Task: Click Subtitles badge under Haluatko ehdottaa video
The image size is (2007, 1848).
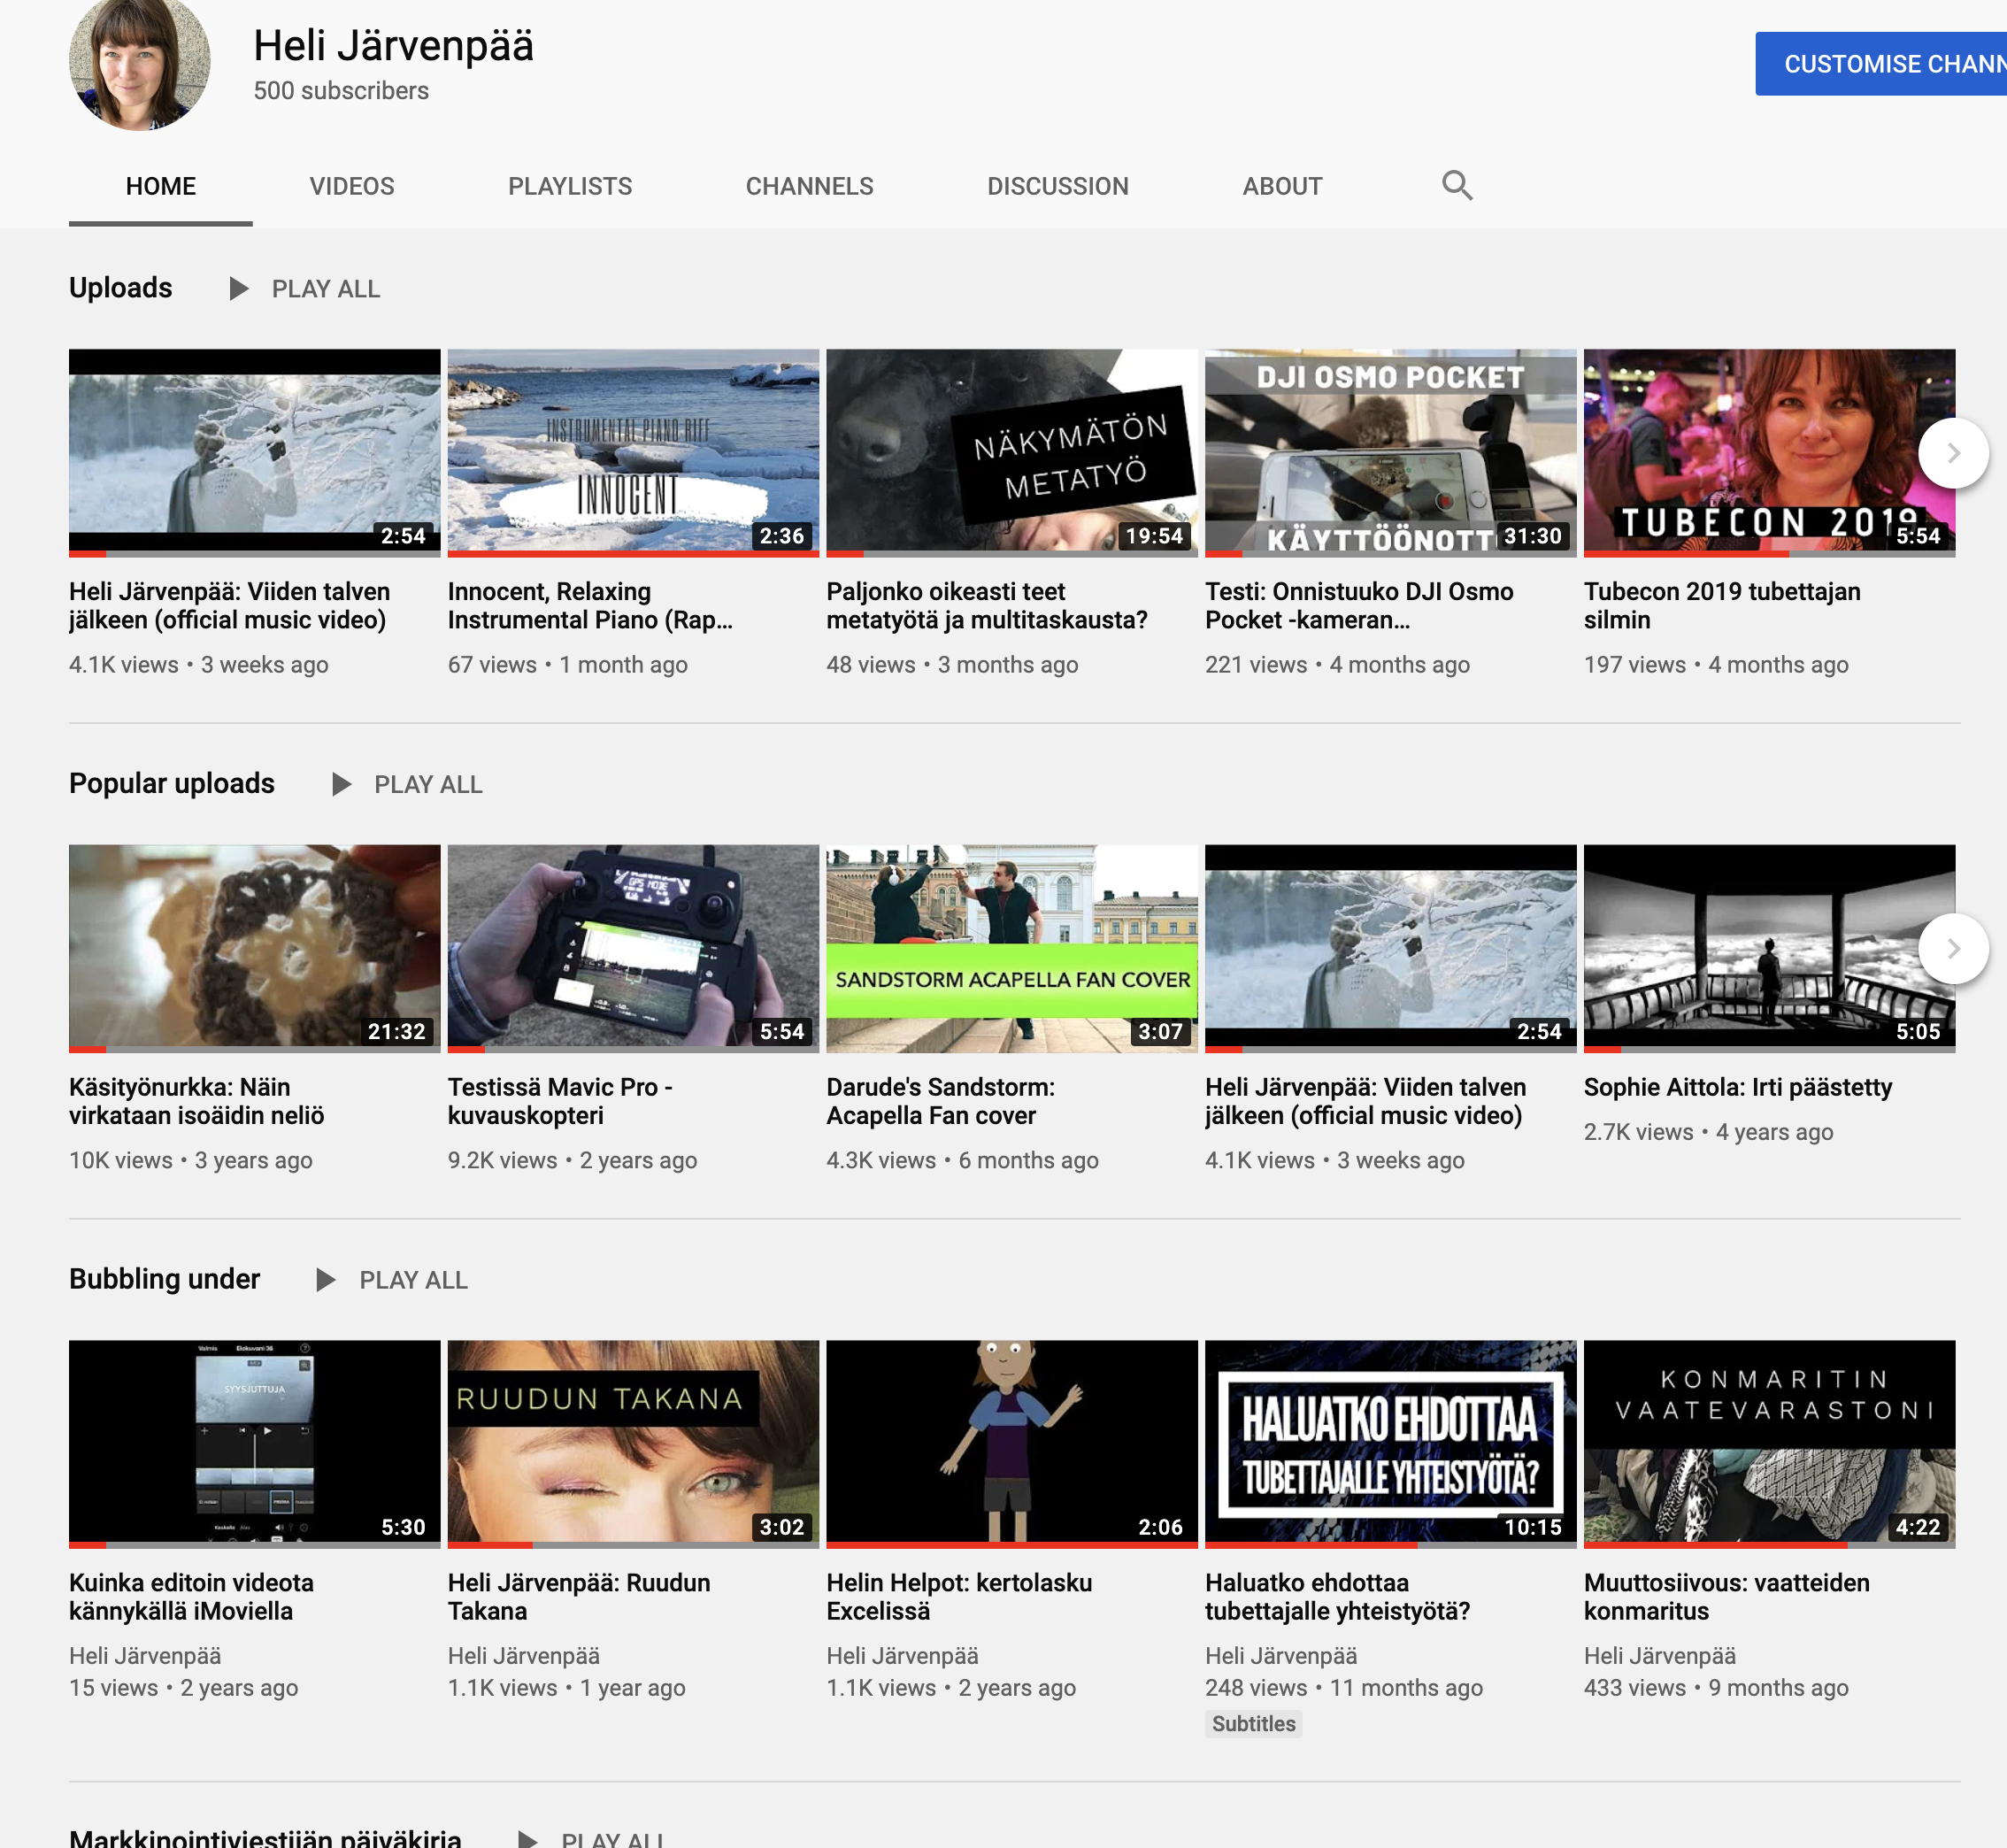Action: (1252, 1724)
